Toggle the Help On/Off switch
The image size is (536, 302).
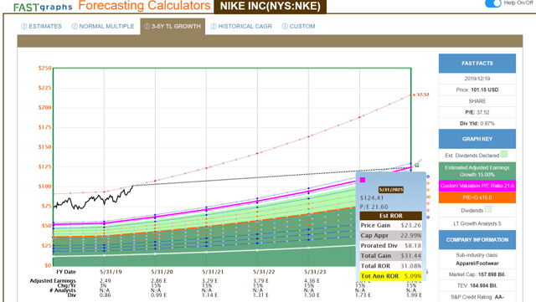click(493, 3)
